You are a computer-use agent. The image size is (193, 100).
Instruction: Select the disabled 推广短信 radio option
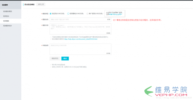87,14
